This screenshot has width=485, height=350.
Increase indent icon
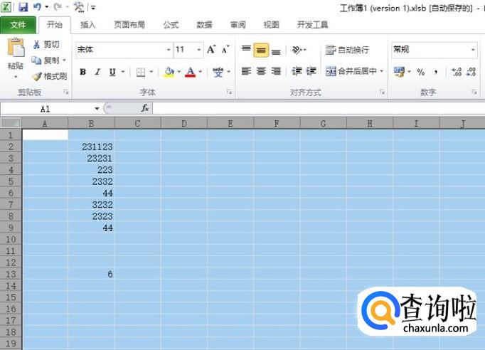[x=311, y=71]
